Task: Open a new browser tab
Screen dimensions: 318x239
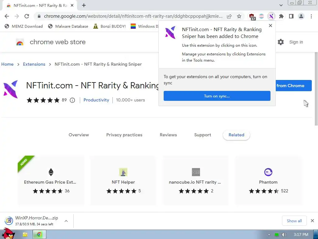Action: pyautogui.click(x=84, y=6)
